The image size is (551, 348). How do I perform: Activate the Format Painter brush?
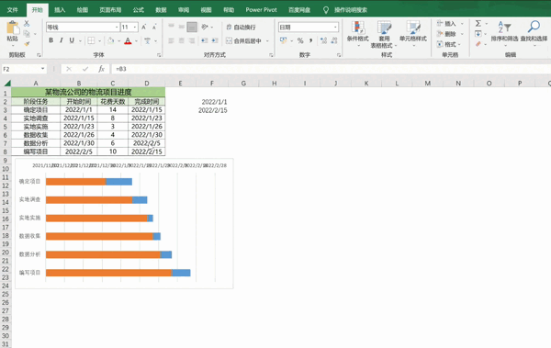point(27,43)
